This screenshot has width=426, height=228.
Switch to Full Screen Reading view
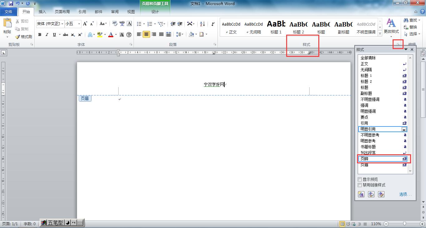pyautogui.click(x=348, y=224)
